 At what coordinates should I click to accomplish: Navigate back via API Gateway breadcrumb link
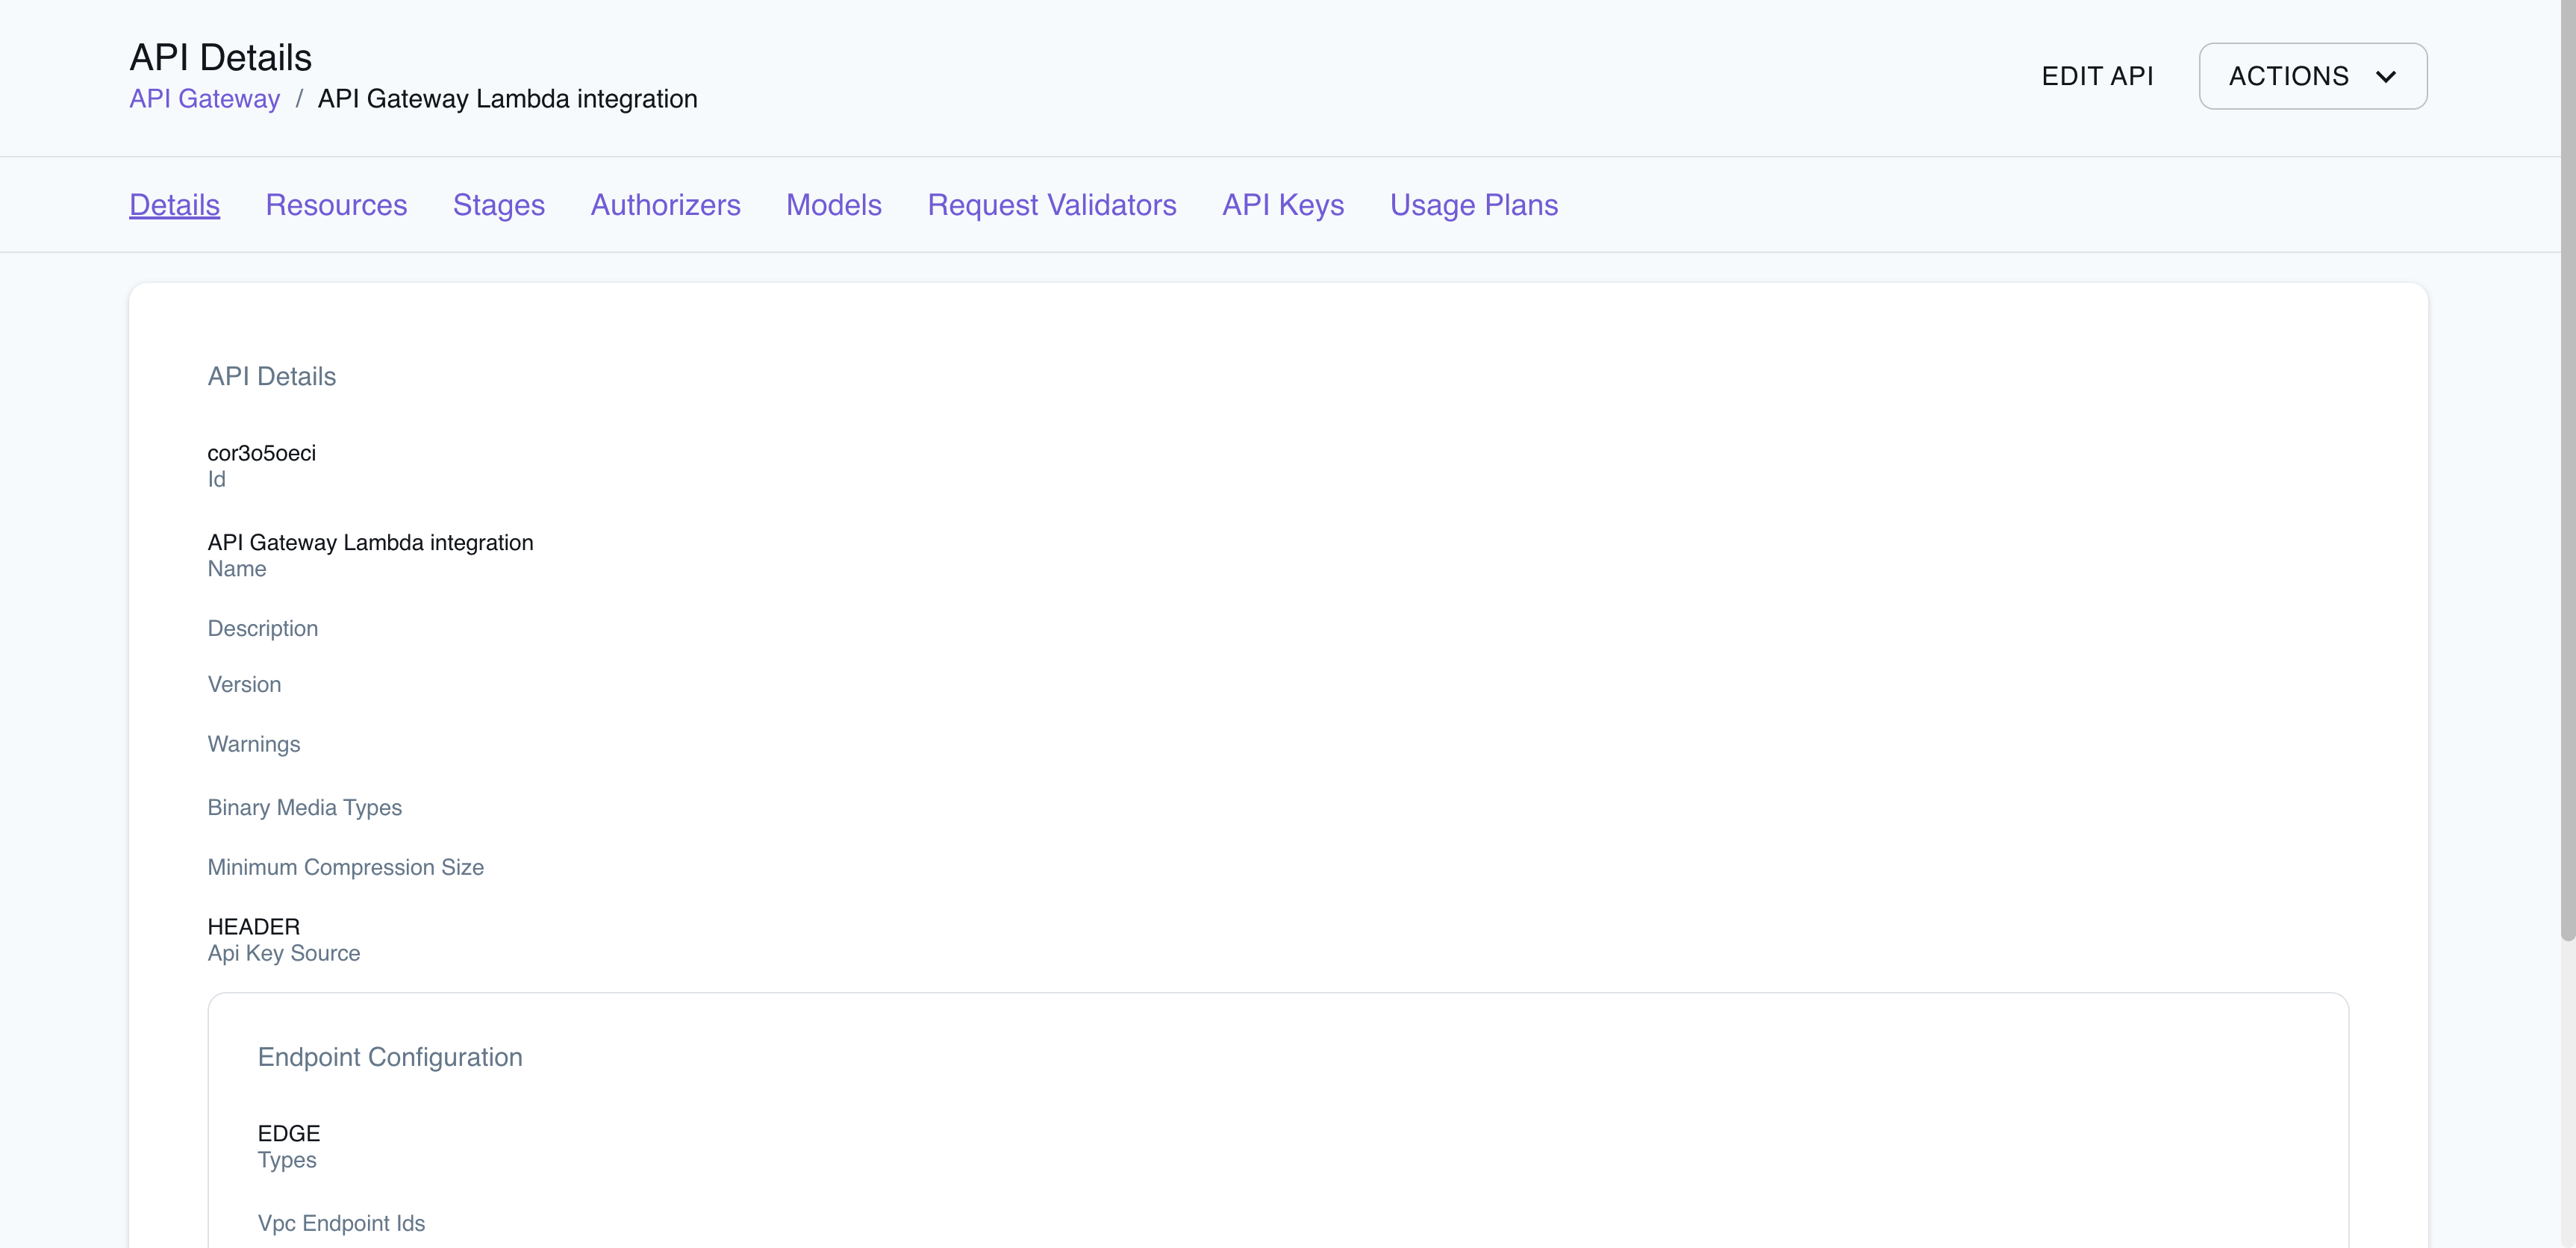coord(204,98)
